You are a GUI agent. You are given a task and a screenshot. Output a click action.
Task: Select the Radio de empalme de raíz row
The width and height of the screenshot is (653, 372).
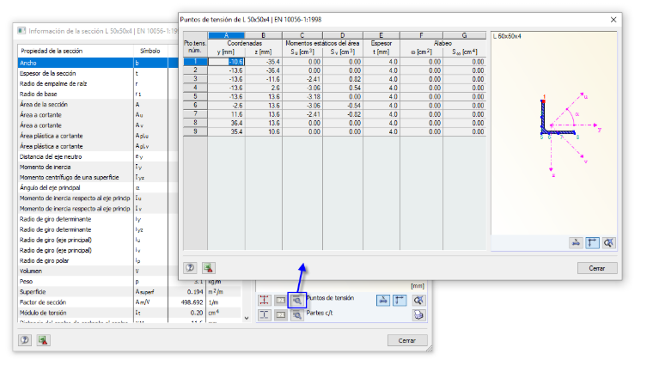point(98,83)
